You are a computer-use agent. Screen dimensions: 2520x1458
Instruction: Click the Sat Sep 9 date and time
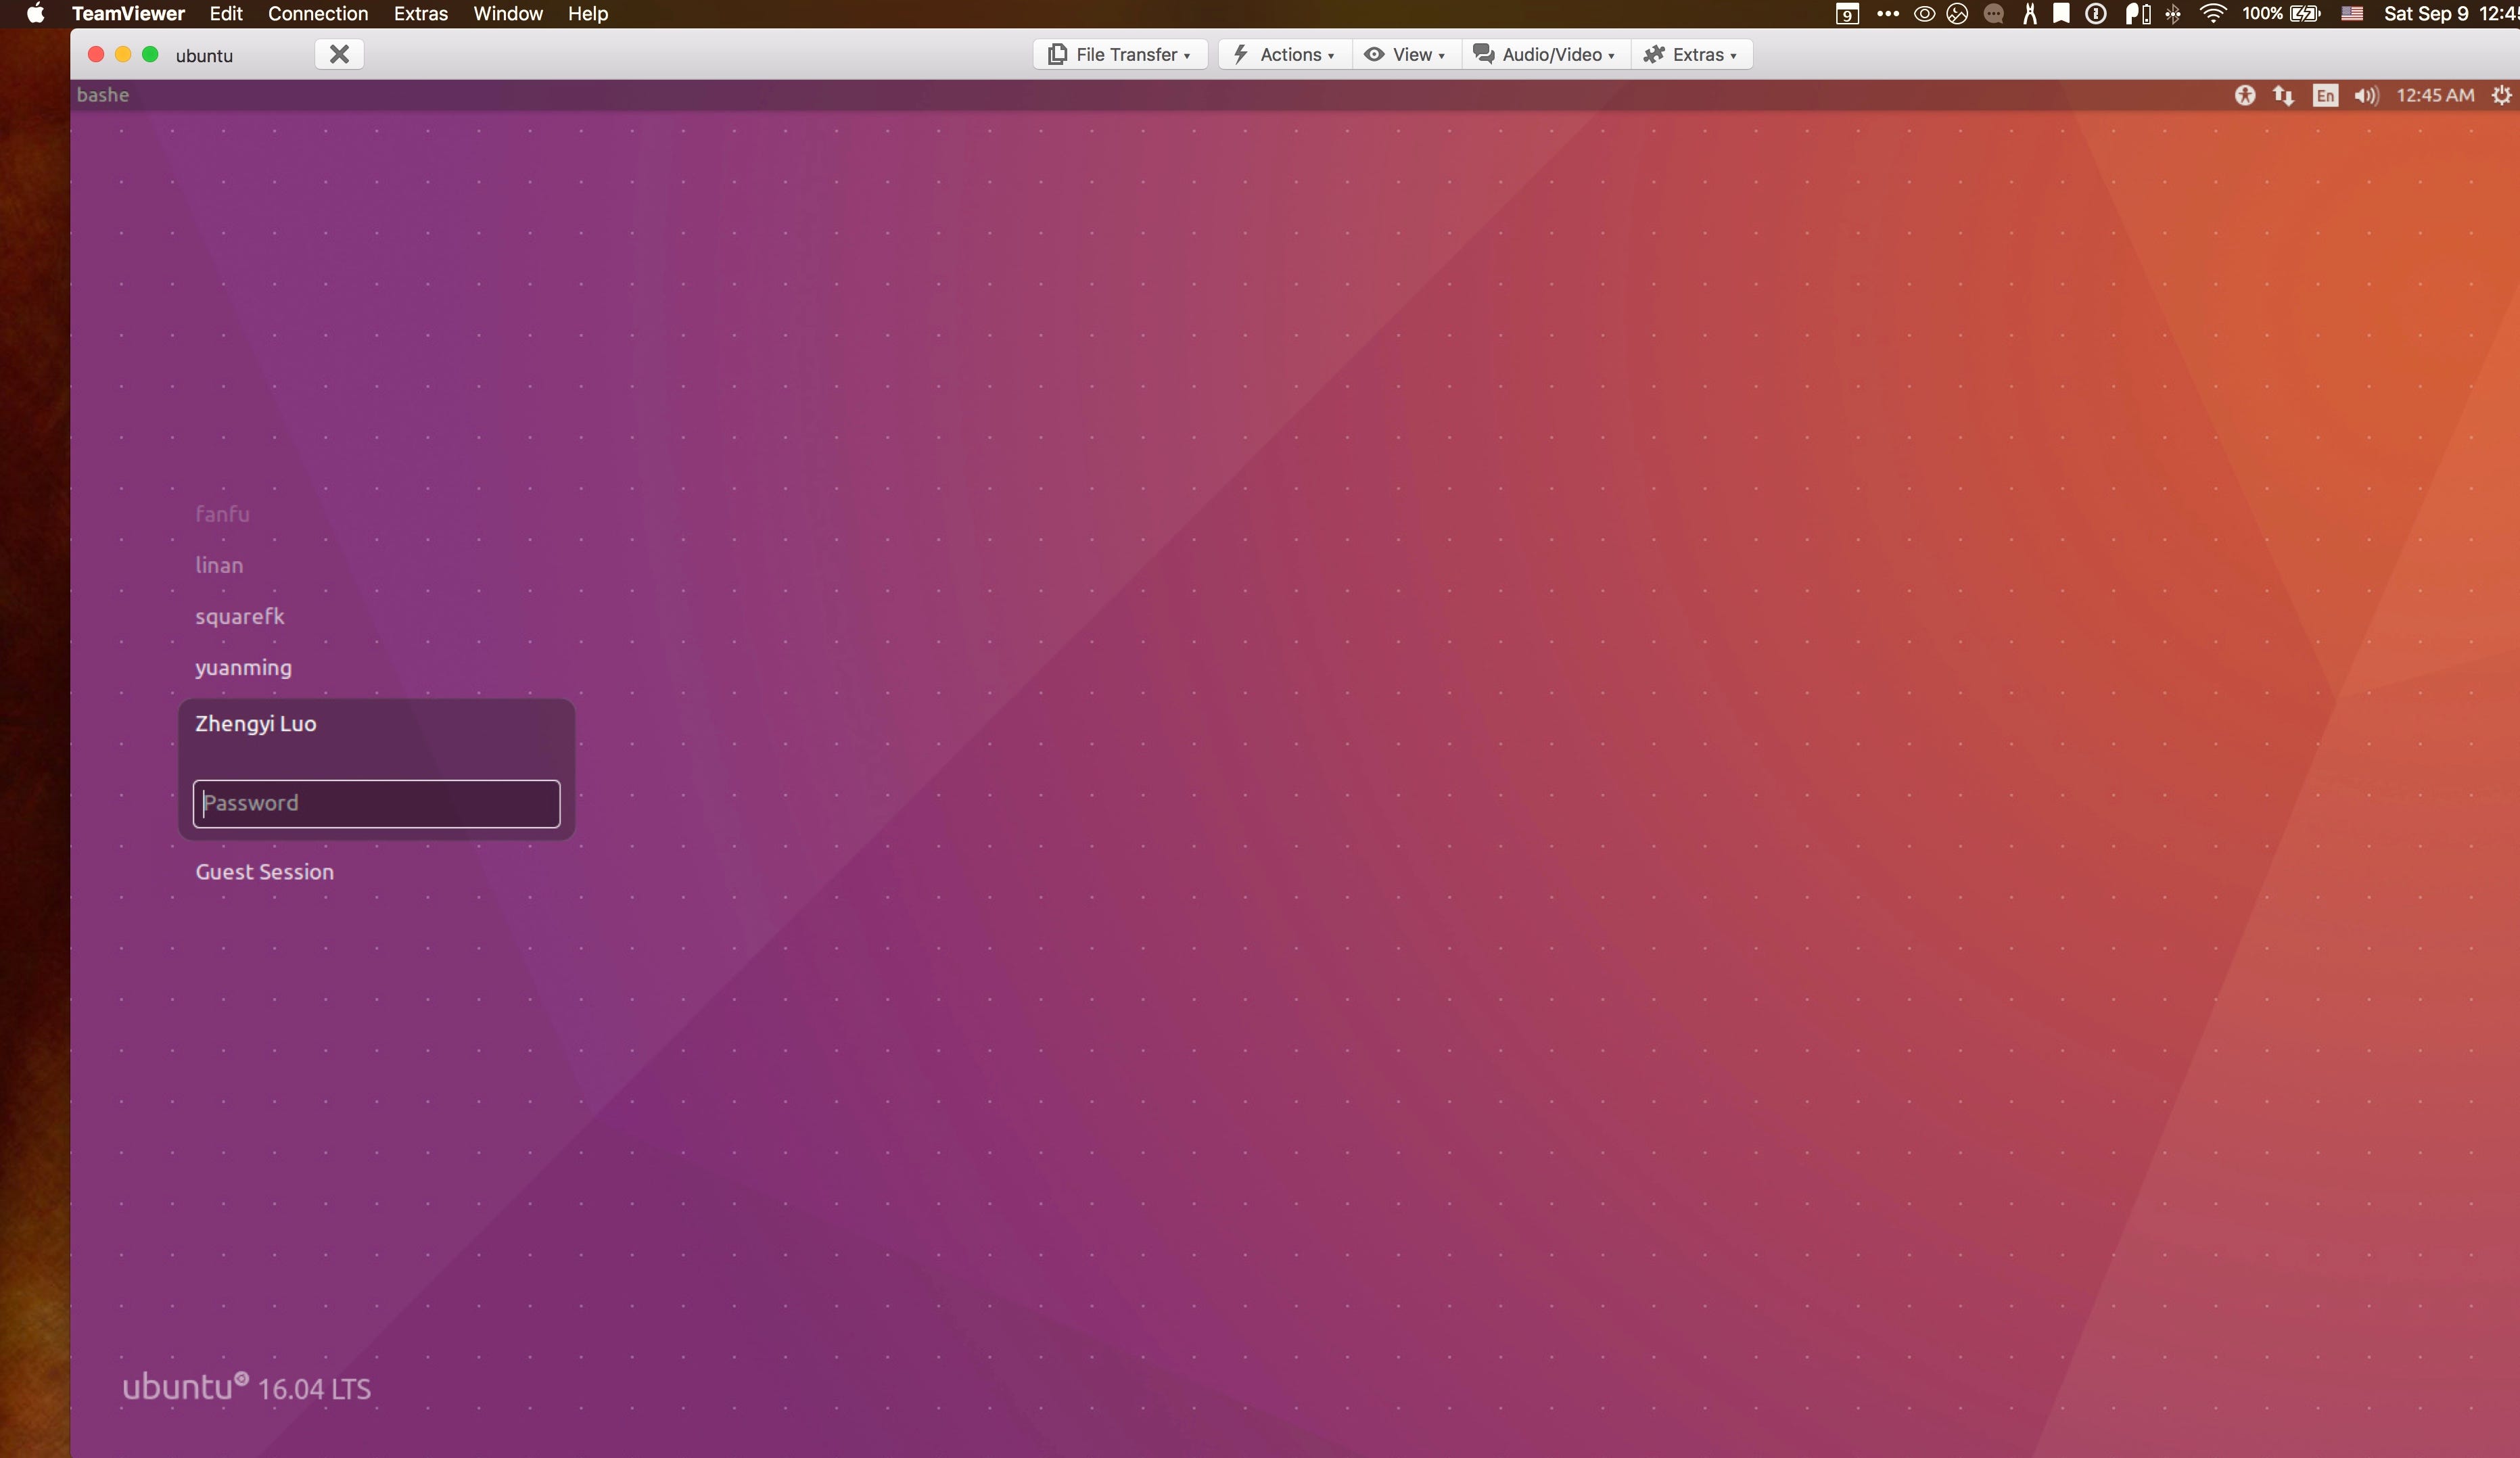point(2451,13)
